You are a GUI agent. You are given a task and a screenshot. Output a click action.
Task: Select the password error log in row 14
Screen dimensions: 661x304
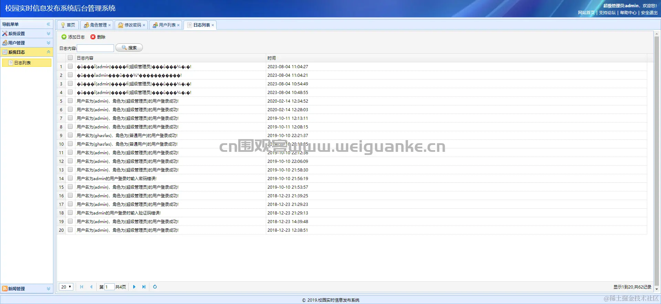click(x=352, y=178)
